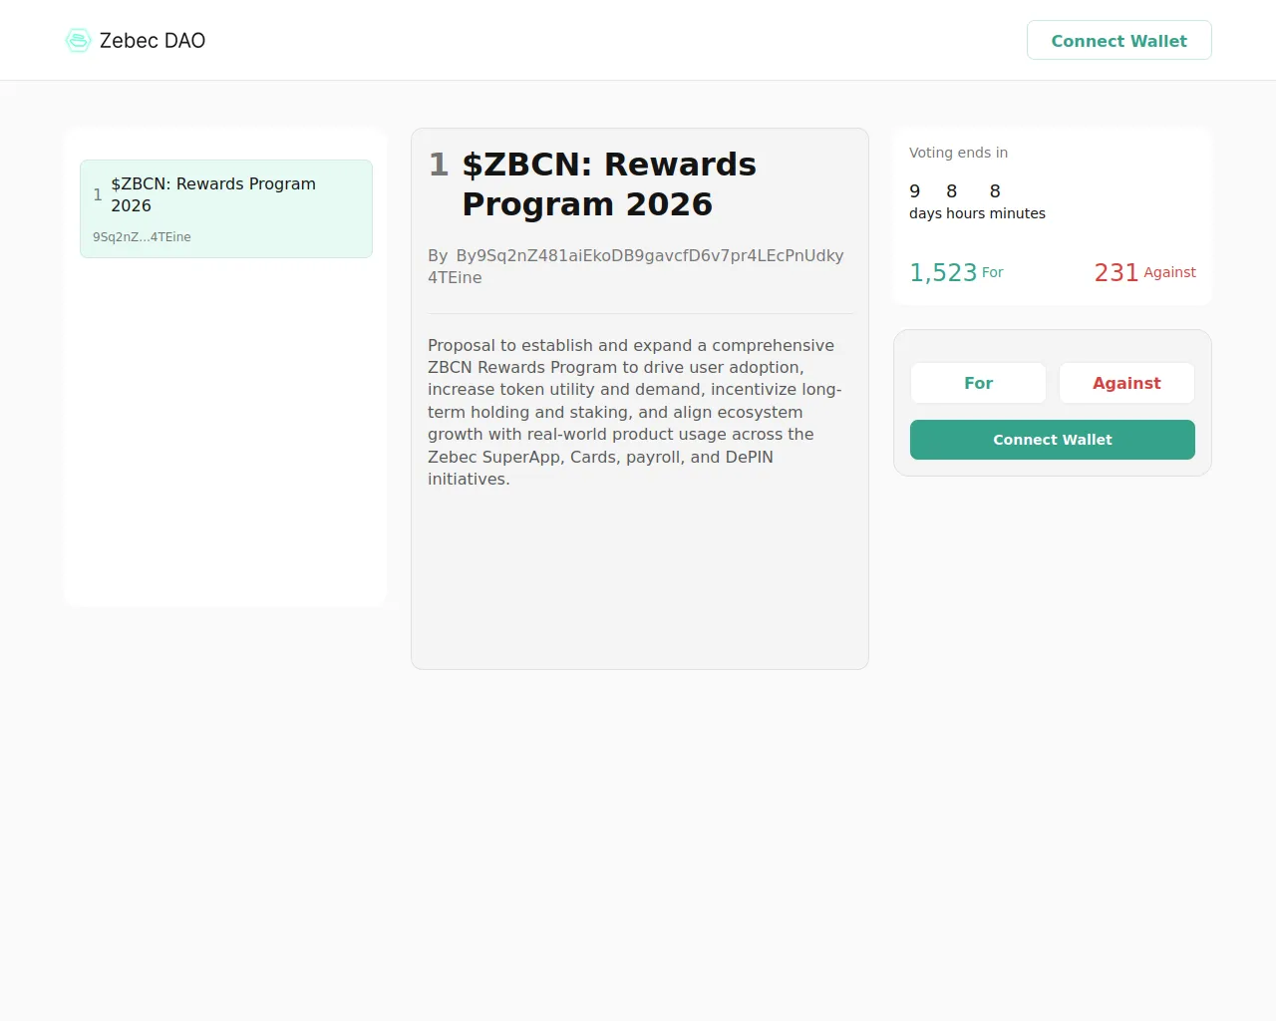The width and height of the screenshot is (1276, 1021).
Task: Click the proposal description paragraph
Action: [635, 412]
